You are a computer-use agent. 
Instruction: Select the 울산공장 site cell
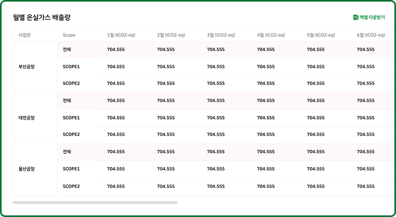(x=27, y=169)
